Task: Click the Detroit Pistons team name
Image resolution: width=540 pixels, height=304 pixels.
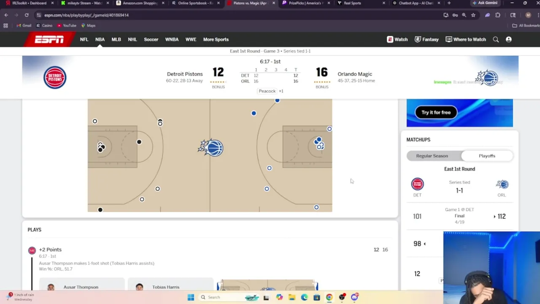Action: pyautogui.click(x=185, y=74)
